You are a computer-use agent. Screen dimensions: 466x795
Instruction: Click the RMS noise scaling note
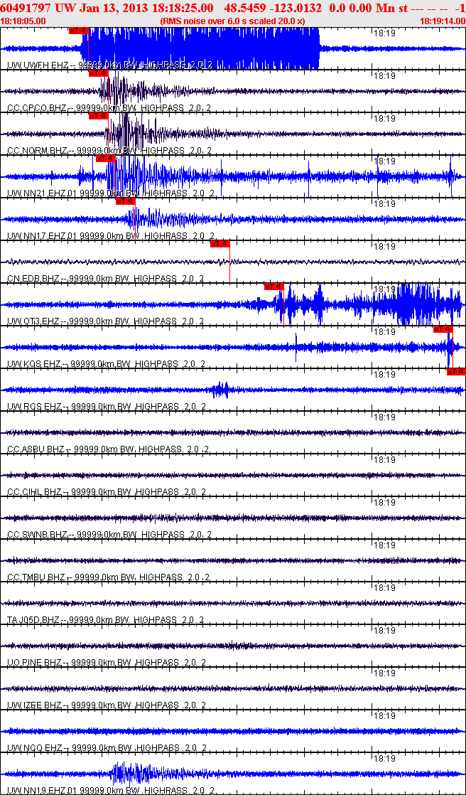pyautogui.click(x=232, y=21)
